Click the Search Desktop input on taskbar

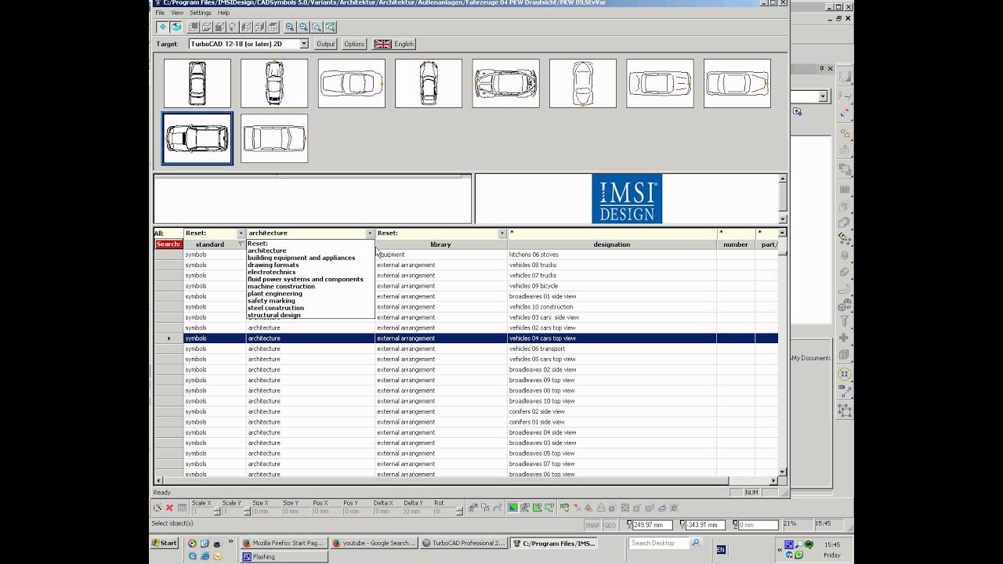[x=658, y=543]
